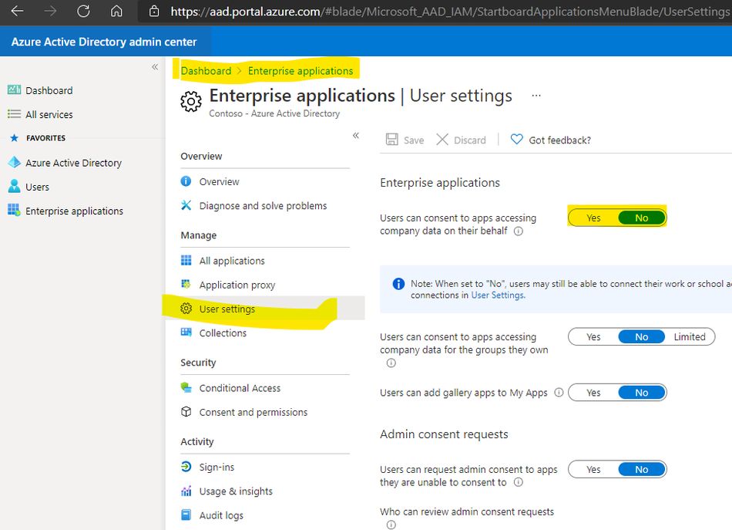Open Collections menu item

click(223, 333)
